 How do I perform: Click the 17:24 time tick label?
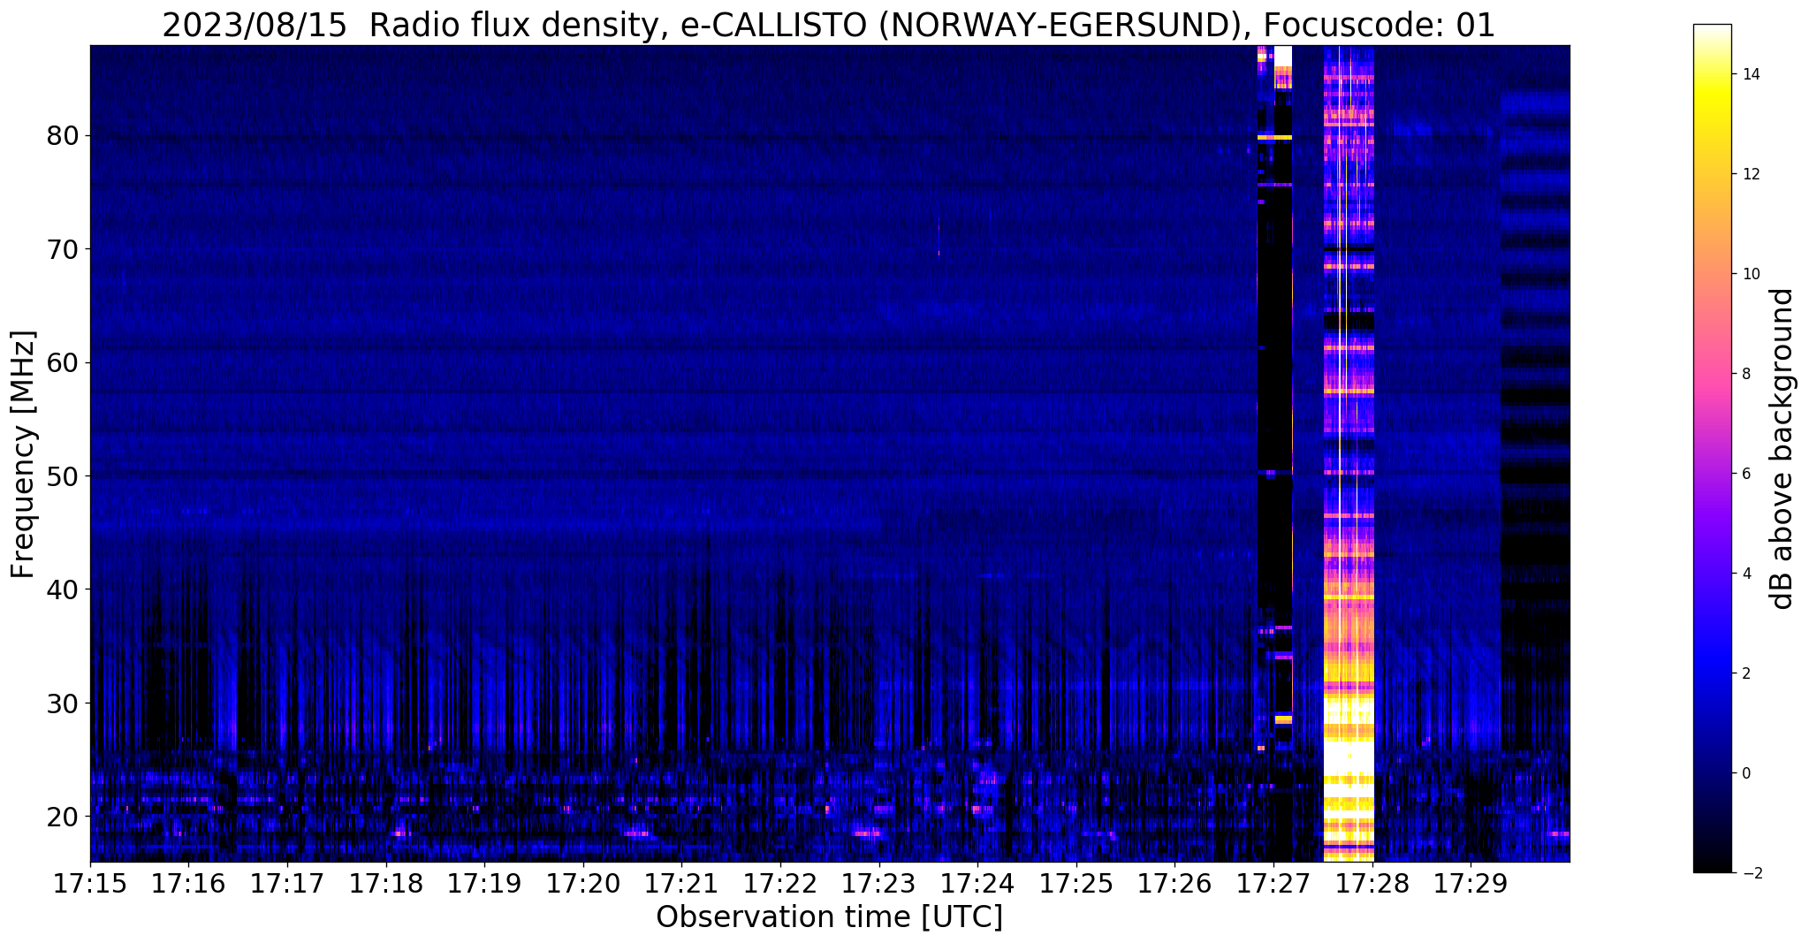tap(977, 884)
